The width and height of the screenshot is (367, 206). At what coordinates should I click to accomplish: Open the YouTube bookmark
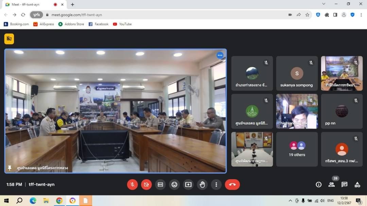(x=122, y=24)
